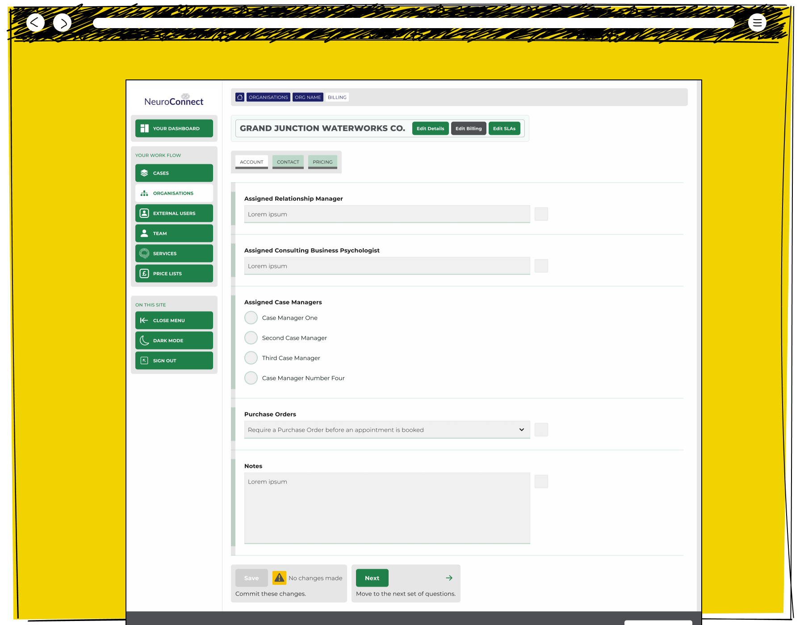Screen dimensions: 804x625
Task: Switch to the Contact tab
Action: (x=288, y=162)
